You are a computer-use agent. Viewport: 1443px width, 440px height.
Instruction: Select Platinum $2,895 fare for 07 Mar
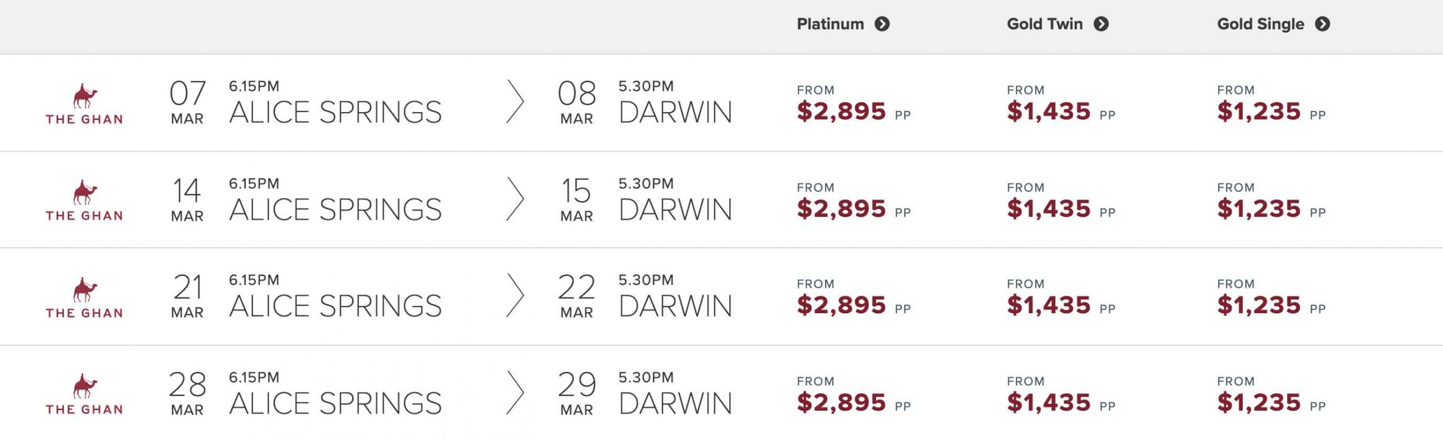[x=841, y=111]
